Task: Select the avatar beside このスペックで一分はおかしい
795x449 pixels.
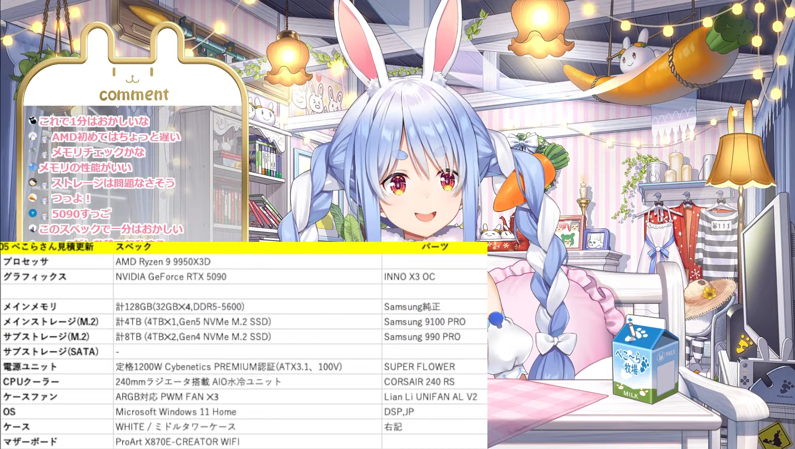Action: tap(33, 228)
